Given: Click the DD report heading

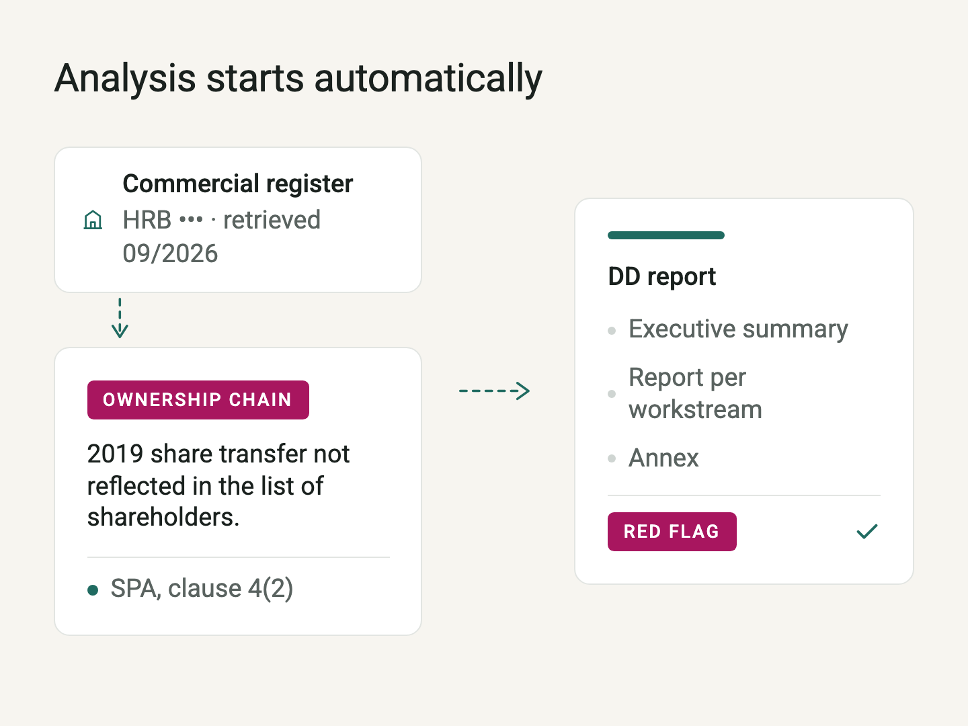Looking at the screenshot, I should (662, 276).
